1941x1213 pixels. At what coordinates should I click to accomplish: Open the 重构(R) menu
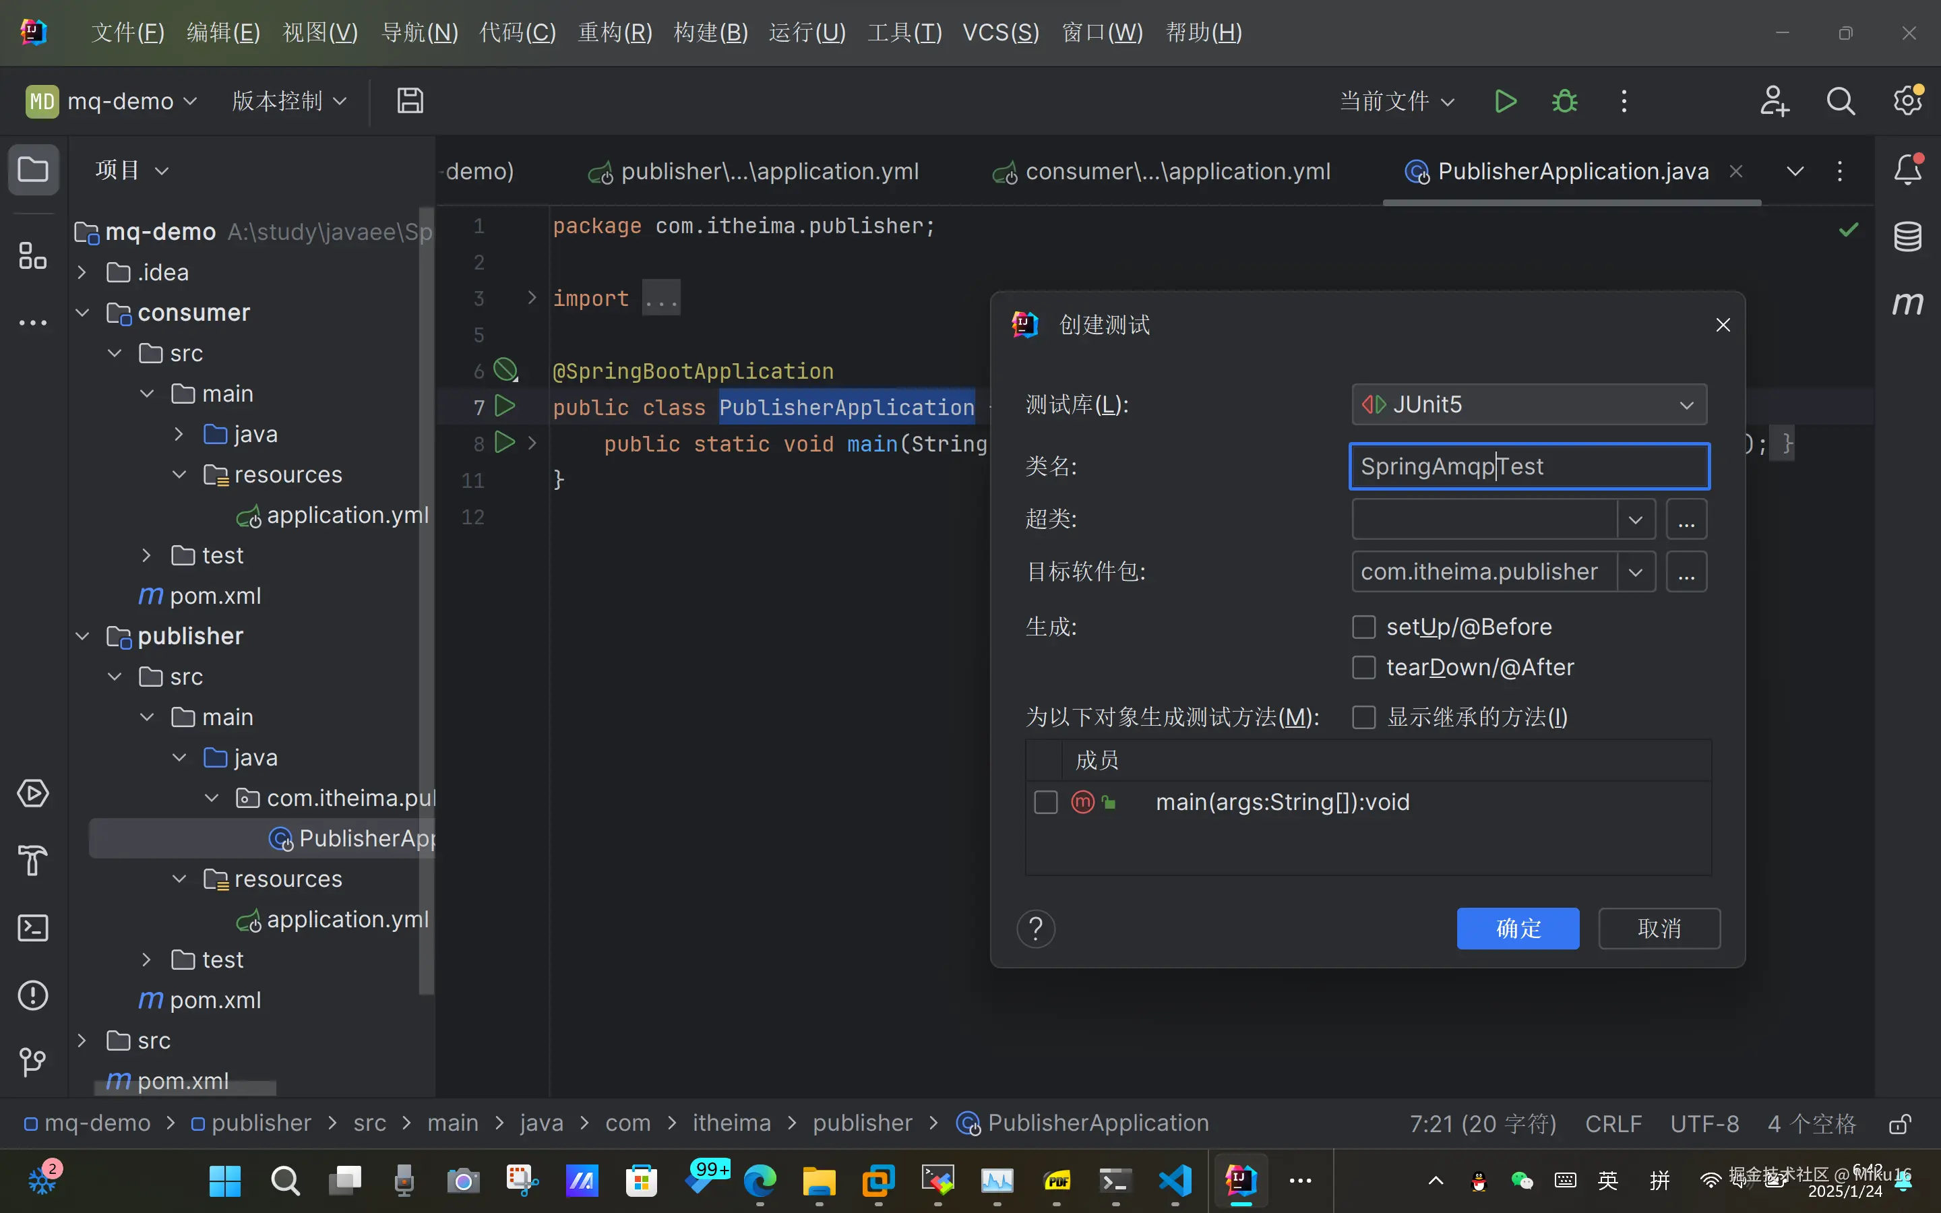pos(615,32)
